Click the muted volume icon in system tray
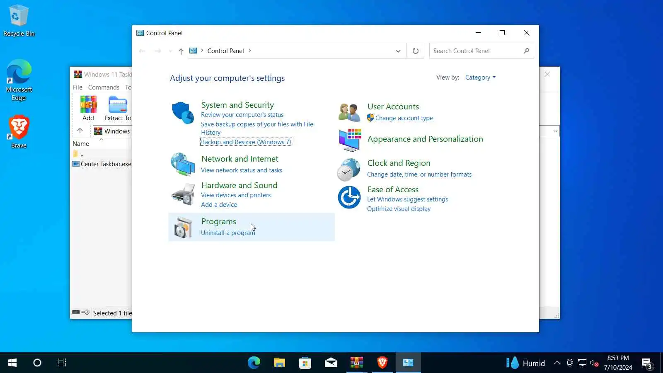663x373 pixels. click(x=594, y=363)
